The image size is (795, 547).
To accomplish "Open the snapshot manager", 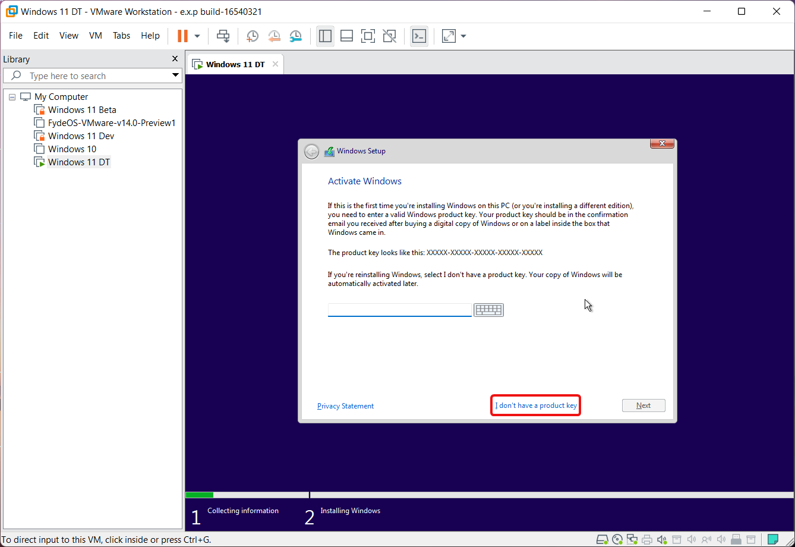I will [295, 36].
